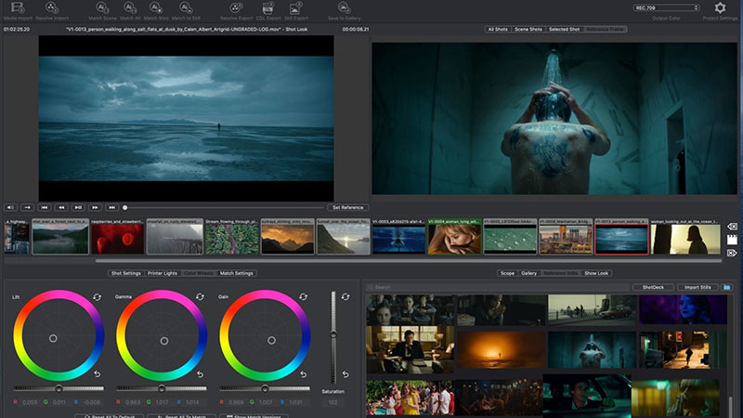Open the REC.709 output color dropdown

tap(666, 7)
